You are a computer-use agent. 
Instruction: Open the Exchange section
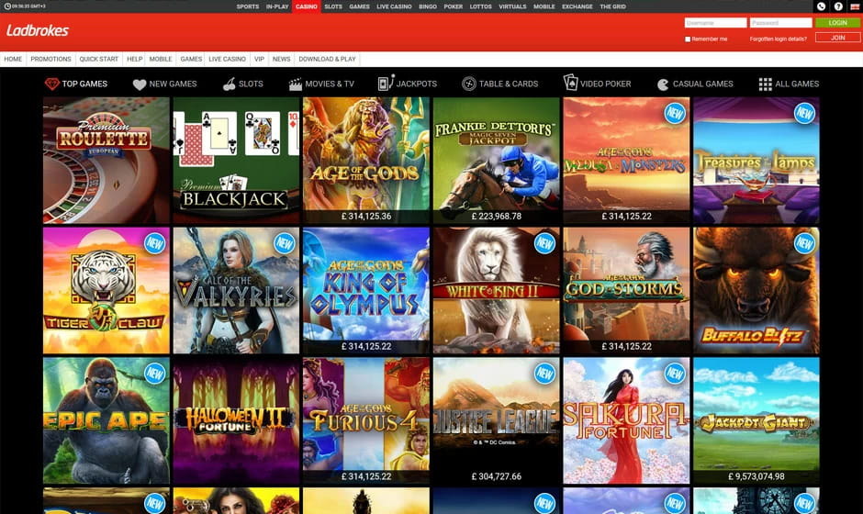[577, 6]
